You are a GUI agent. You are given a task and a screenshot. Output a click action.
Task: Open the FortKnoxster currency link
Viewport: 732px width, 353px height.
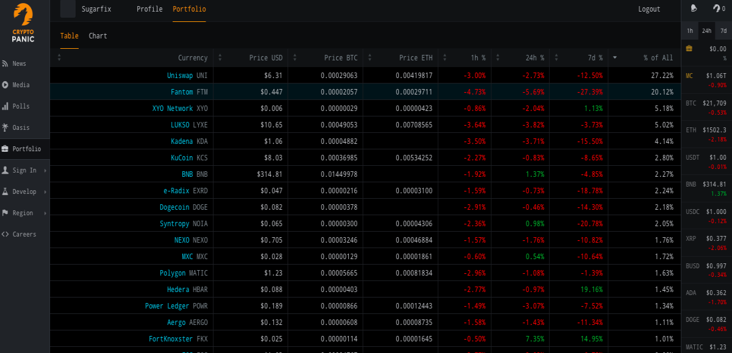pyautogui.click(x=171, y=339)
